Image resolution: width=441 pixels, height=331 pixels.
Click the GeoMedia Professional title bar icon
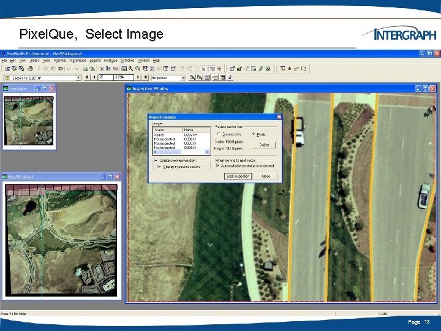[x=3, y=53]
